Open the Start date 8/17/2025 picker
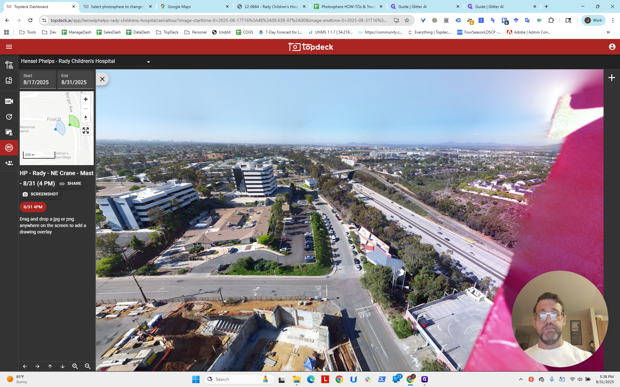Screen dimensions: 620x387 point(37,79)
